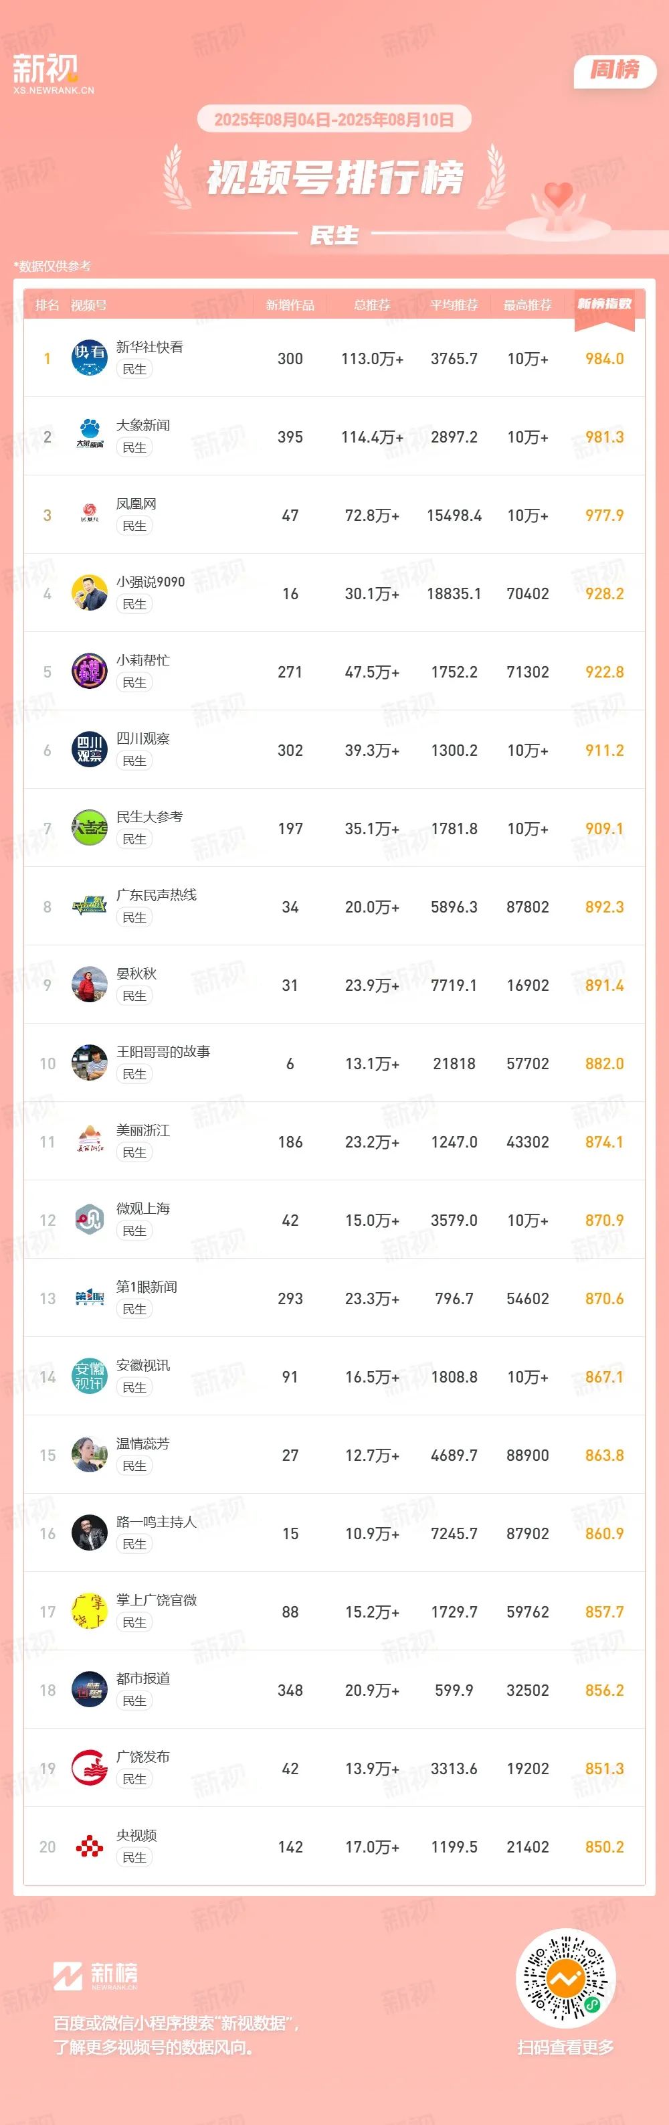This screenshot has width=669, height=2125.
Task: Open the 新视 logo at top left
Action: 53,74
